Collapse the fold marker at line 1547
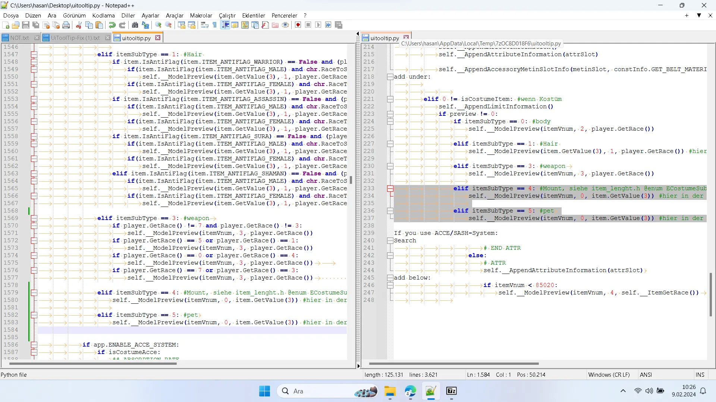 pyautogui.click(x=34, y=54)
